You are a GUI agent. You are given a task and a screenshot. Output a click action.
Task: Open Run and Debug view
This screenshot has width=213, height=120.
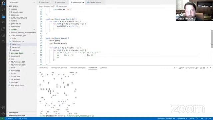click(x=3, y=22)
